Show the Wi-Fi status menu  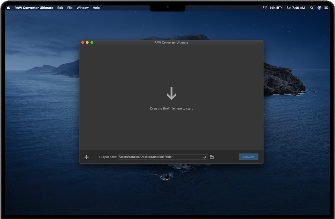(265, 8)
